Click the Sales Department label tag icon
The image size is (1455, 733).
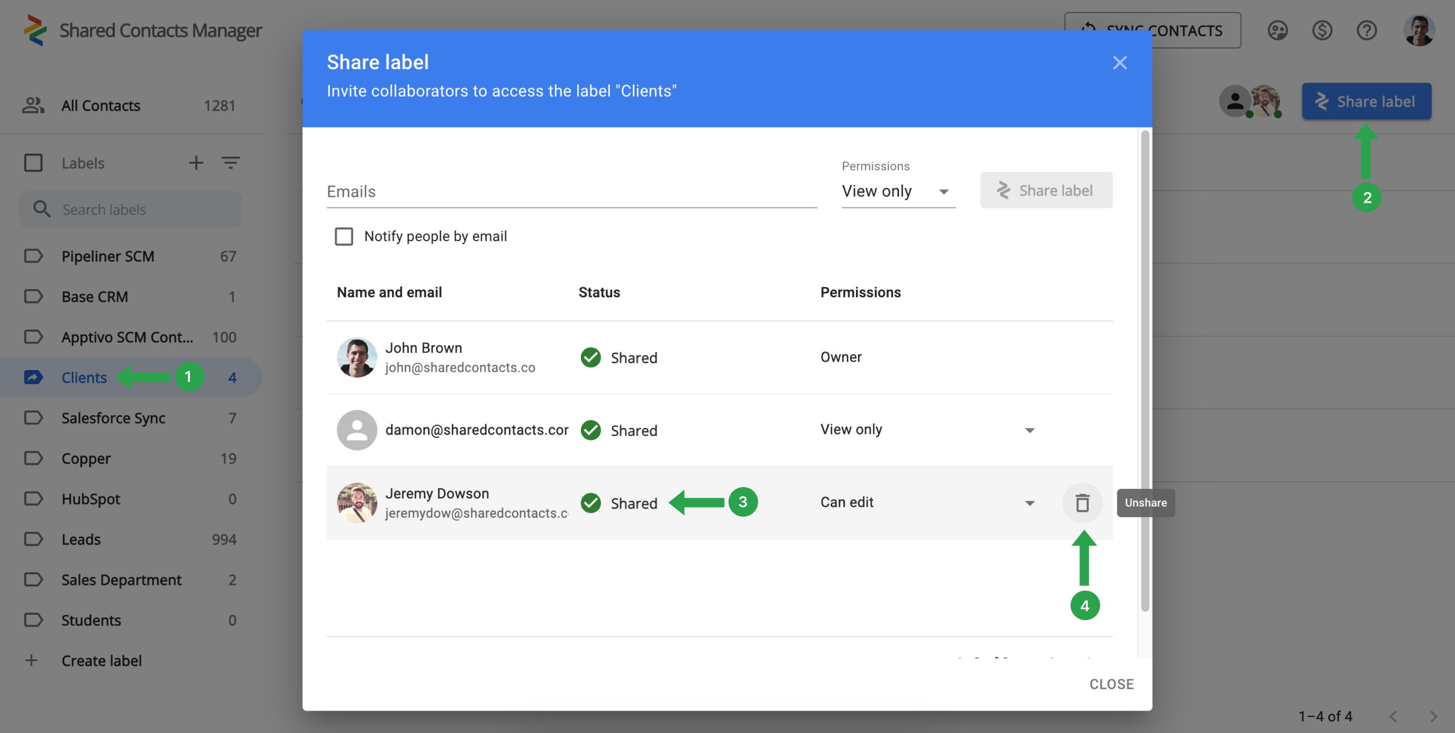[34, 579]
